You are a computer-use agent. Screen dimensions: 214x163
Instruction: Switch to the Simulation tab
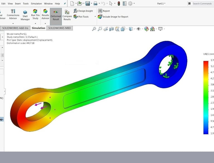click(x=38, y=28)
